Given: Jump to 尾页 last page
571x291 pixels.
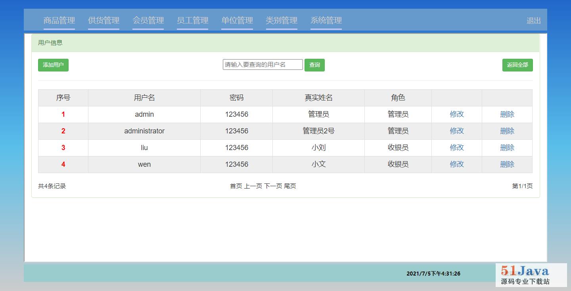Looking at the screenshot, I should 290,186.
